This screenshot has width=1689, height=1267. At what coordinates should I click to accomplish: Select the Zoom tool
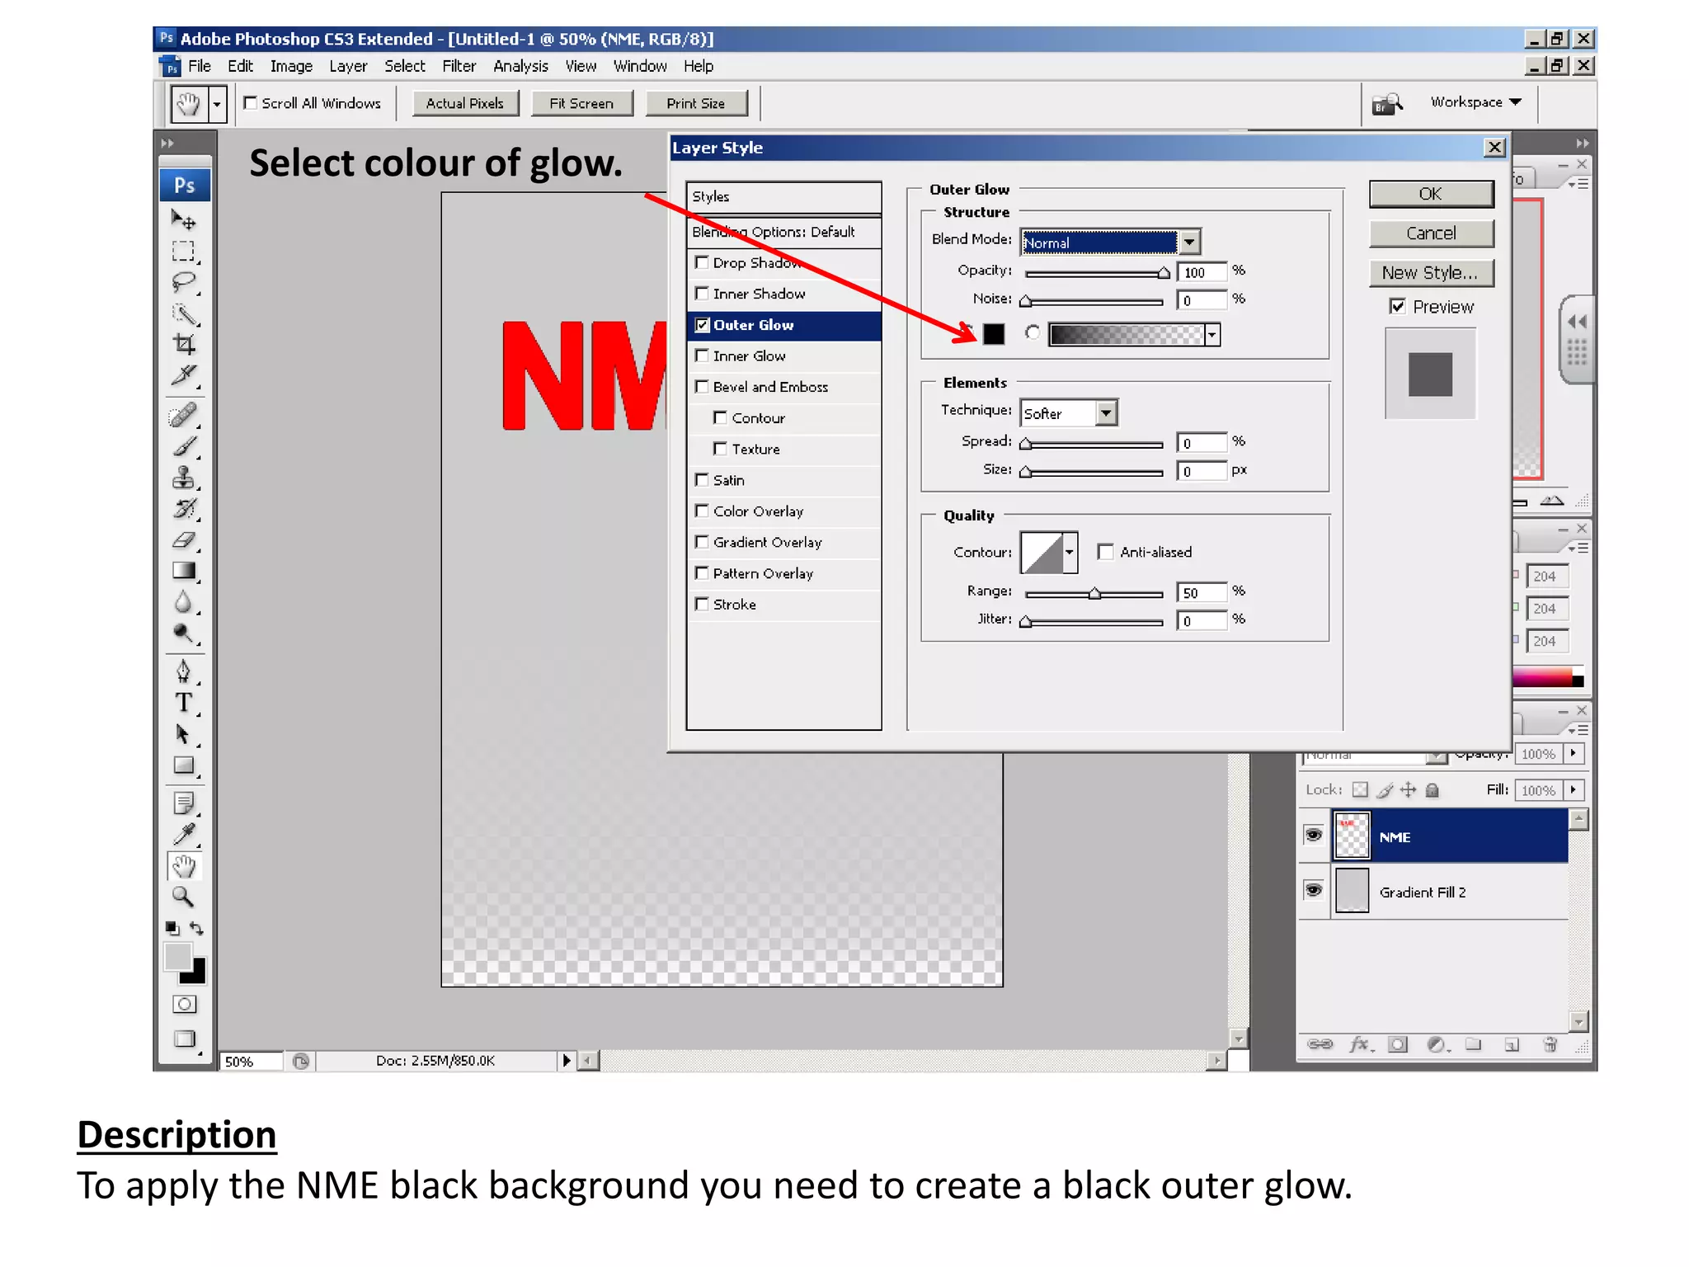(183, 897)
